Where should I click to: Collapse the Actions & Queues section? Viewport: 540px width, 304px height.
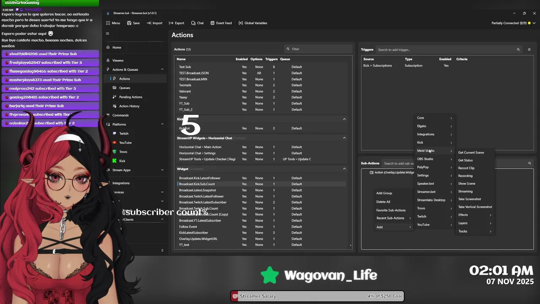click(x=162, y=69)
